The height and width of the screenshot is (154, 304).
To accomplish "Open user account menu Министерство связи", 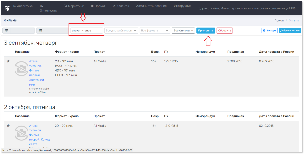I will pos(249,8).
